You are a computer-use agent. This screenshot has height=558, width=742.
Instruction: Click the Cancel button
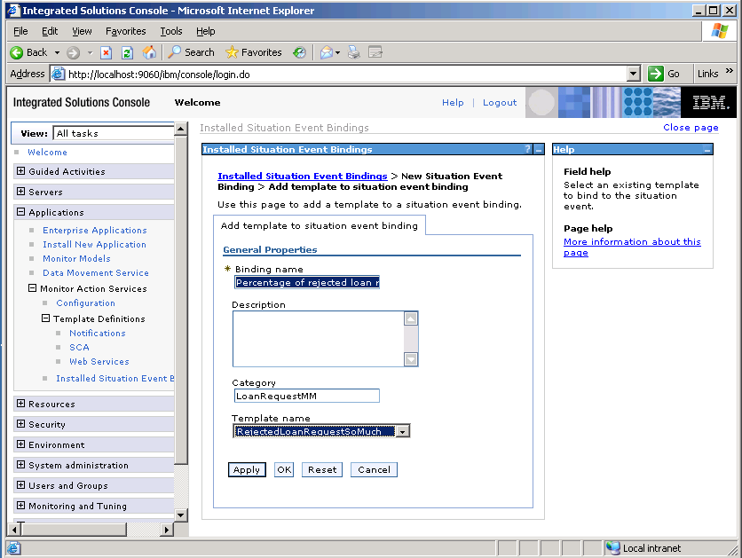(374, 469)
